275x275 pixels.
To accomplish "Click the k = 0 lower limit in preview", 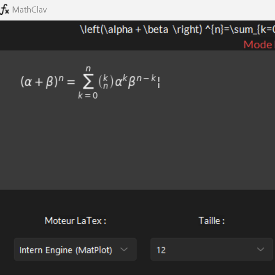I will pos(88,96).
